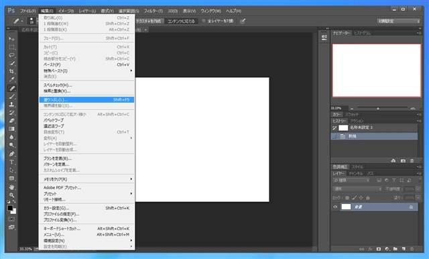The image size is (429, 259).
Task: Select the Hand tool
Action: (11, 187)
